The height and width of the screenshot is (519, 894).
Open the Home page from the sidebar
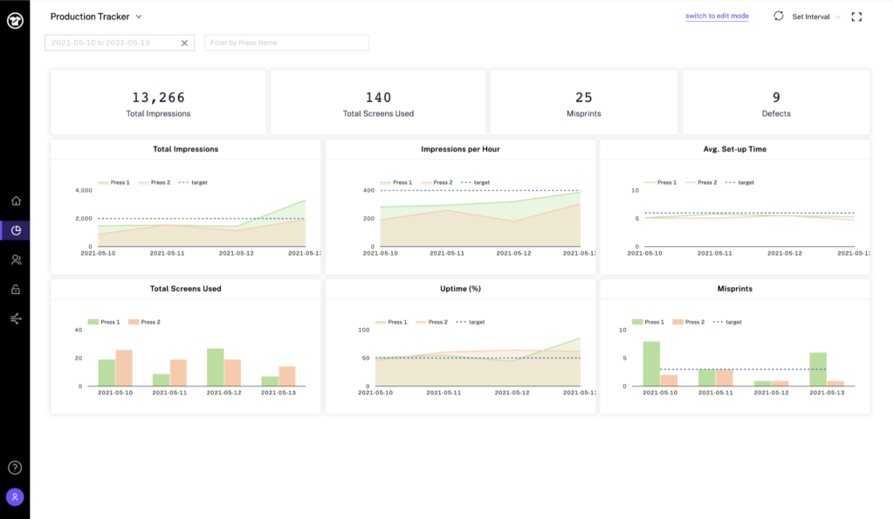click(16, 200)
